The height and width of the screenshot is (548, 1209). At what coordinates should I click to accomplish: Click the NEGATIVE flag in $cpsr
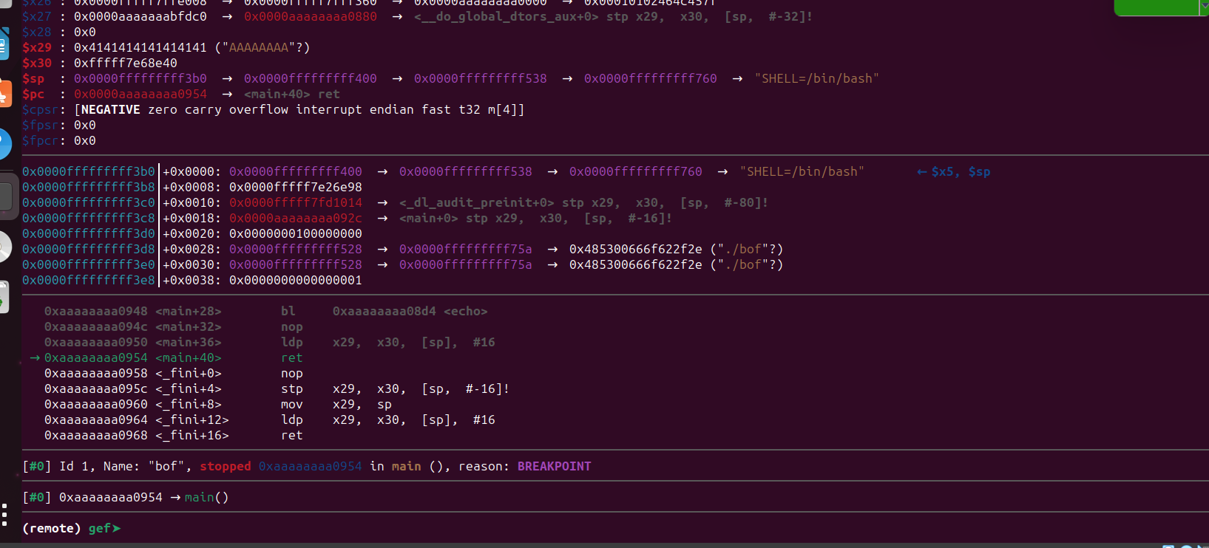pyautogui.click(x=110, y=109)
